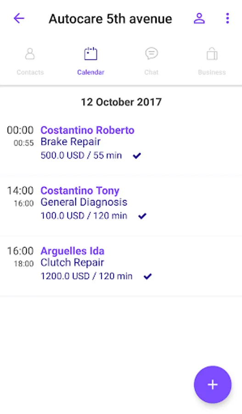Screen dimensions: 242x414
Task: Switch to the Contacts tab label
Action: pos(30,72)
